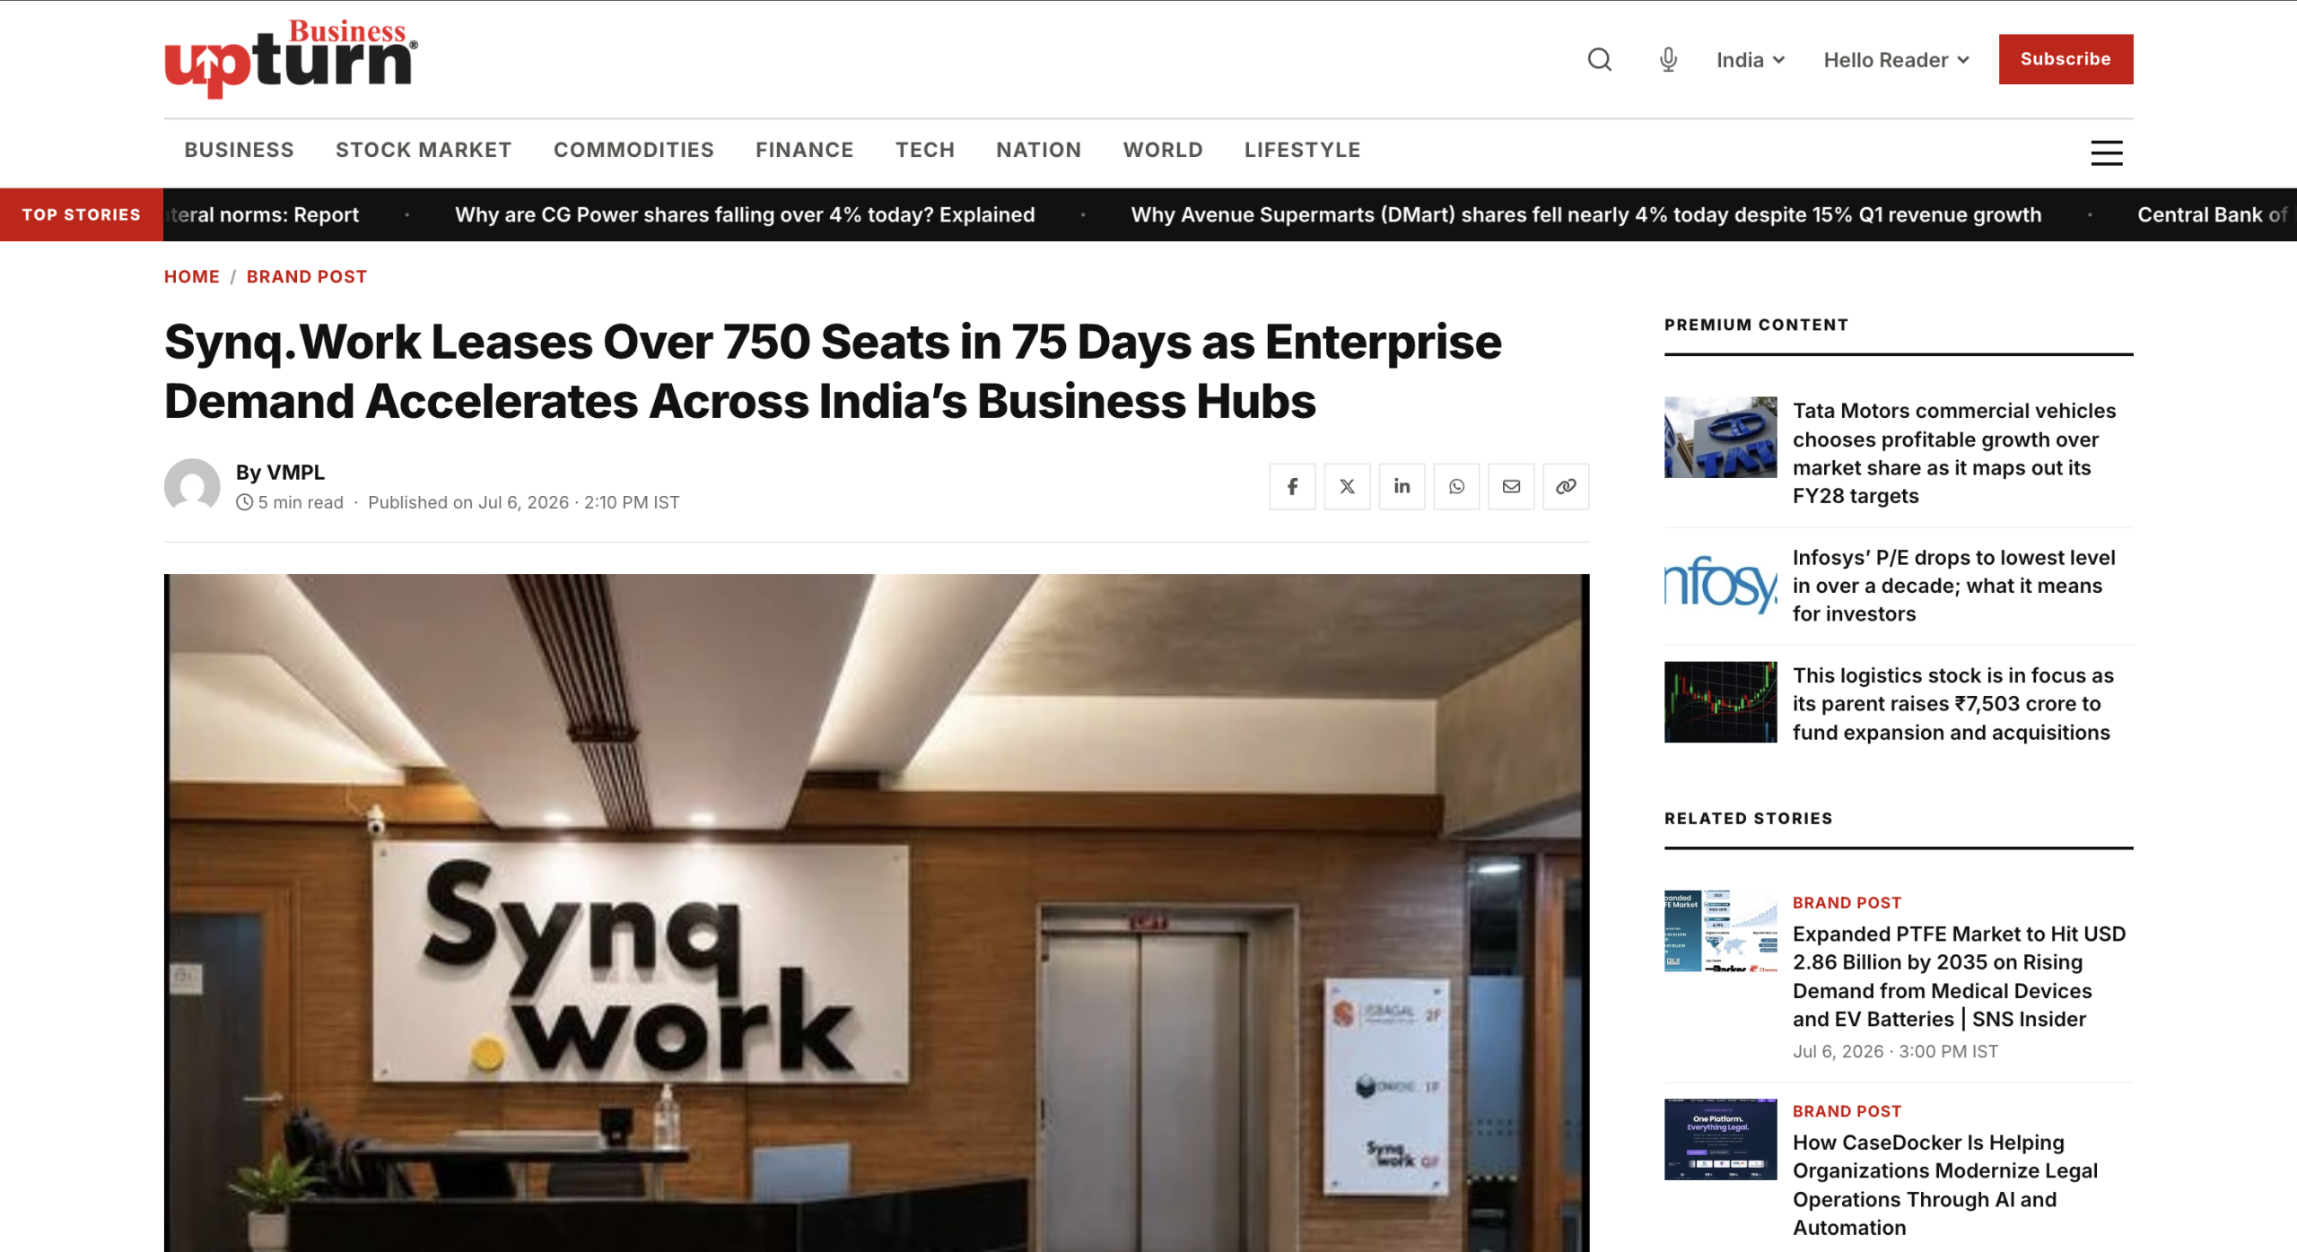Click the '5 min read' text
Viewport: 2297px width, 1252px height.
[x=301, y=502]
